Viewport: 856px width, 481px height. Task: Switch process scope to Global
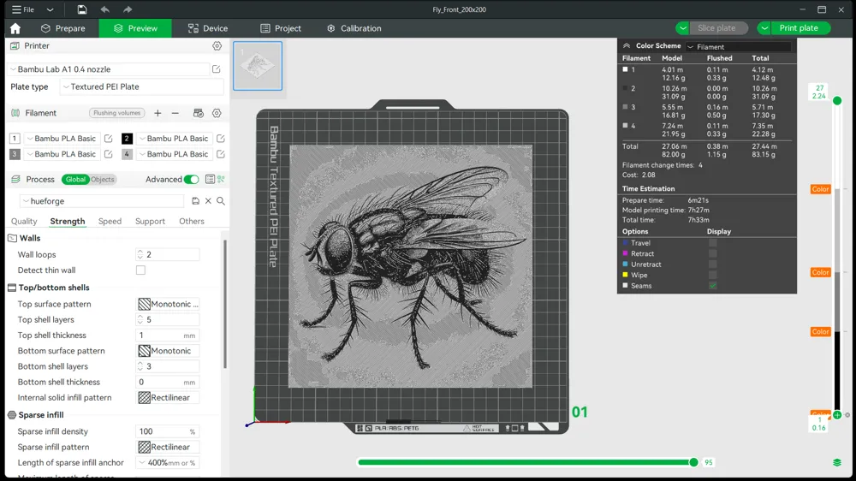pos(75,179)
